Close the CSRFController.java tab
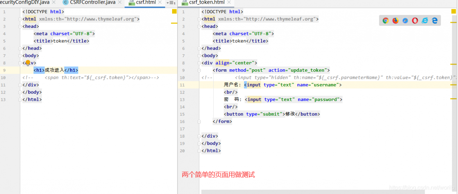The image size is (458, 194). 119,3
